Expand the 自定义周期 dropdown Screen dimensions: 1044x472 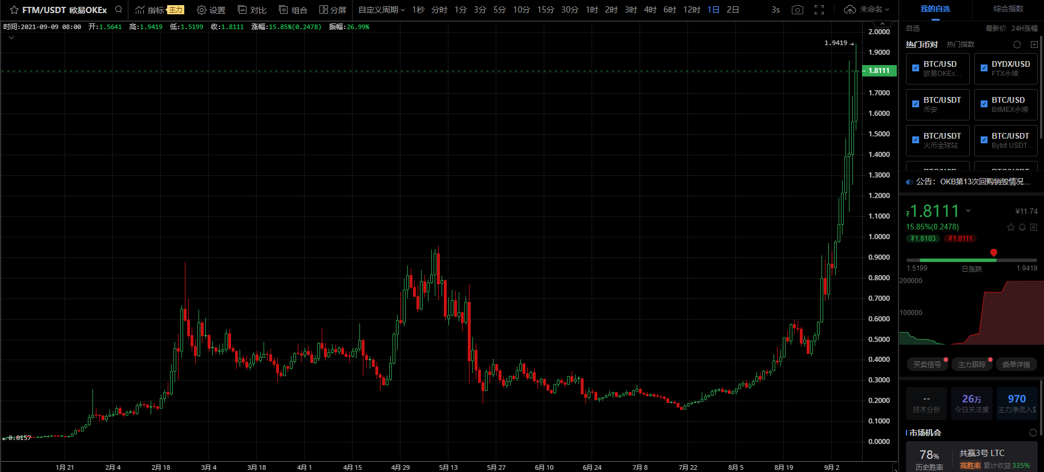[381, 10]
